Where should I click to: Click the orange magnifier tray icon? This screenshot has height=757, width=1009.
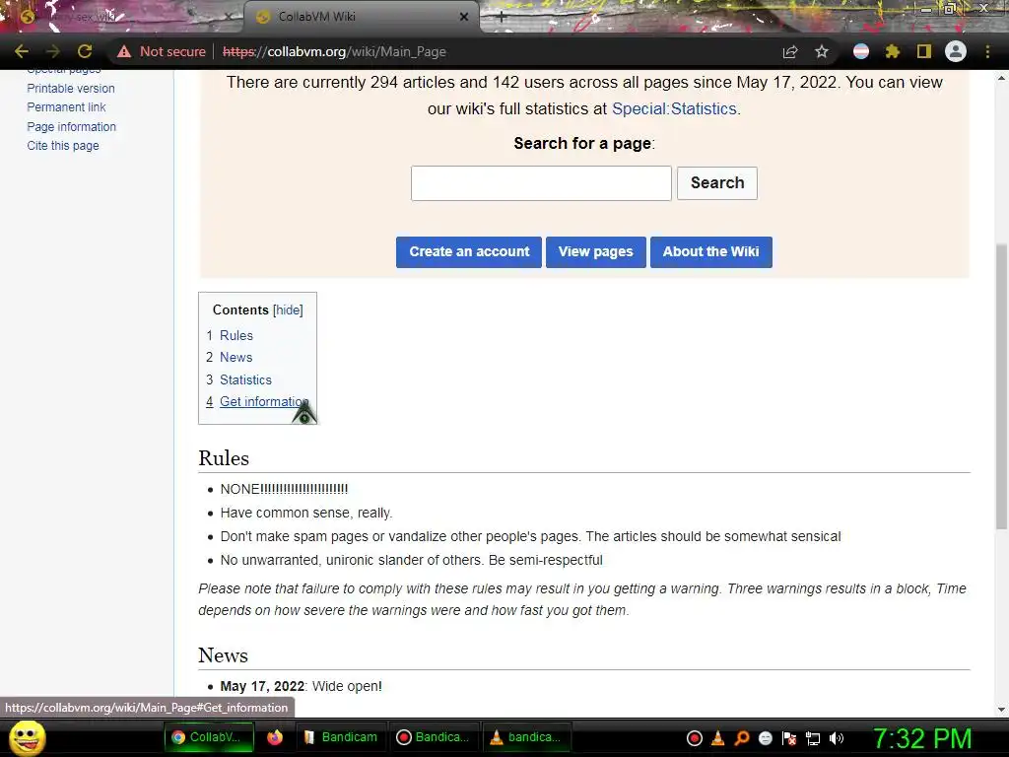[x=742, y=738]
